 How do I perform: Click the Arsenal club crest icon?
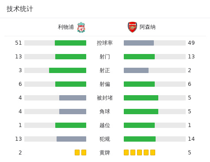tap(132, 27)
